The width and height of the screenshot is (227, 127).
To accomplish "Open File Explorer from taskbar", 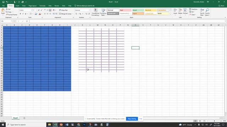I will click(x=50, y=125).
